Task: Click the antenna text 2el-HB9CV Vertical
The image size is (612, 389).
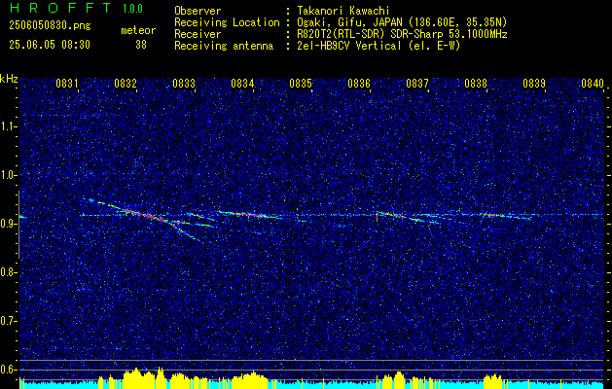Action: [x=349, y=46]
